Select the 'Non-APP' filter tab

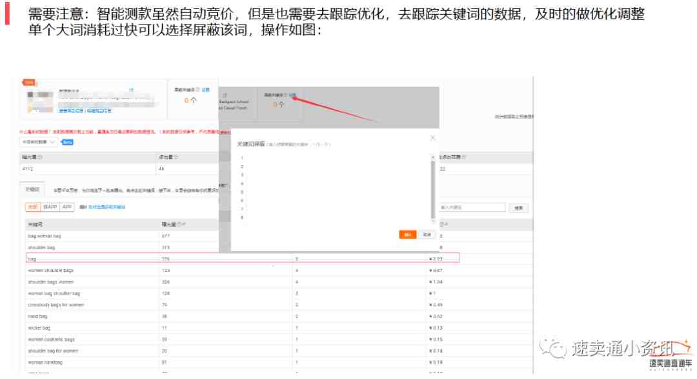(x=50, y=207)
